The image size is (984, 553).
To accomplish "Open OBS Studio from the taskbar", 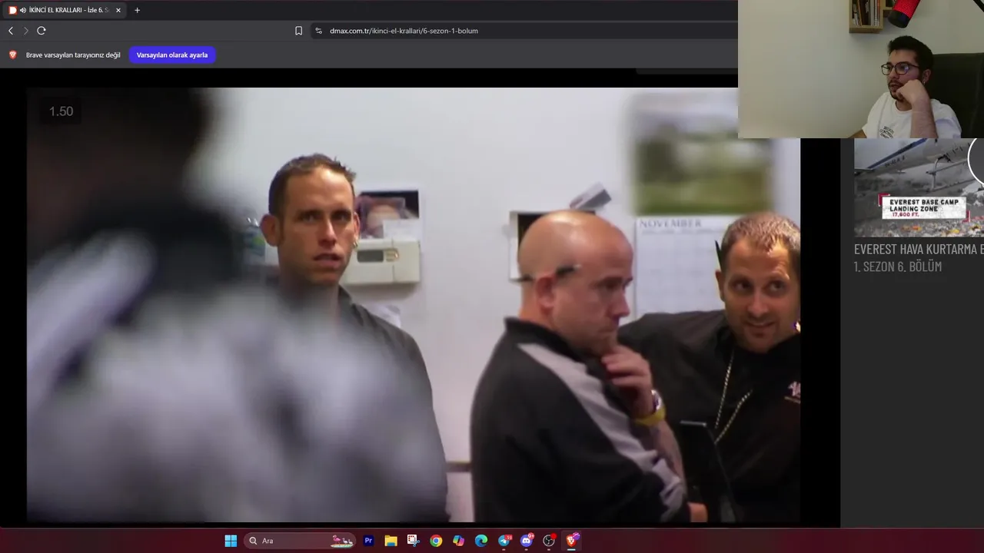I will (549, 541).
